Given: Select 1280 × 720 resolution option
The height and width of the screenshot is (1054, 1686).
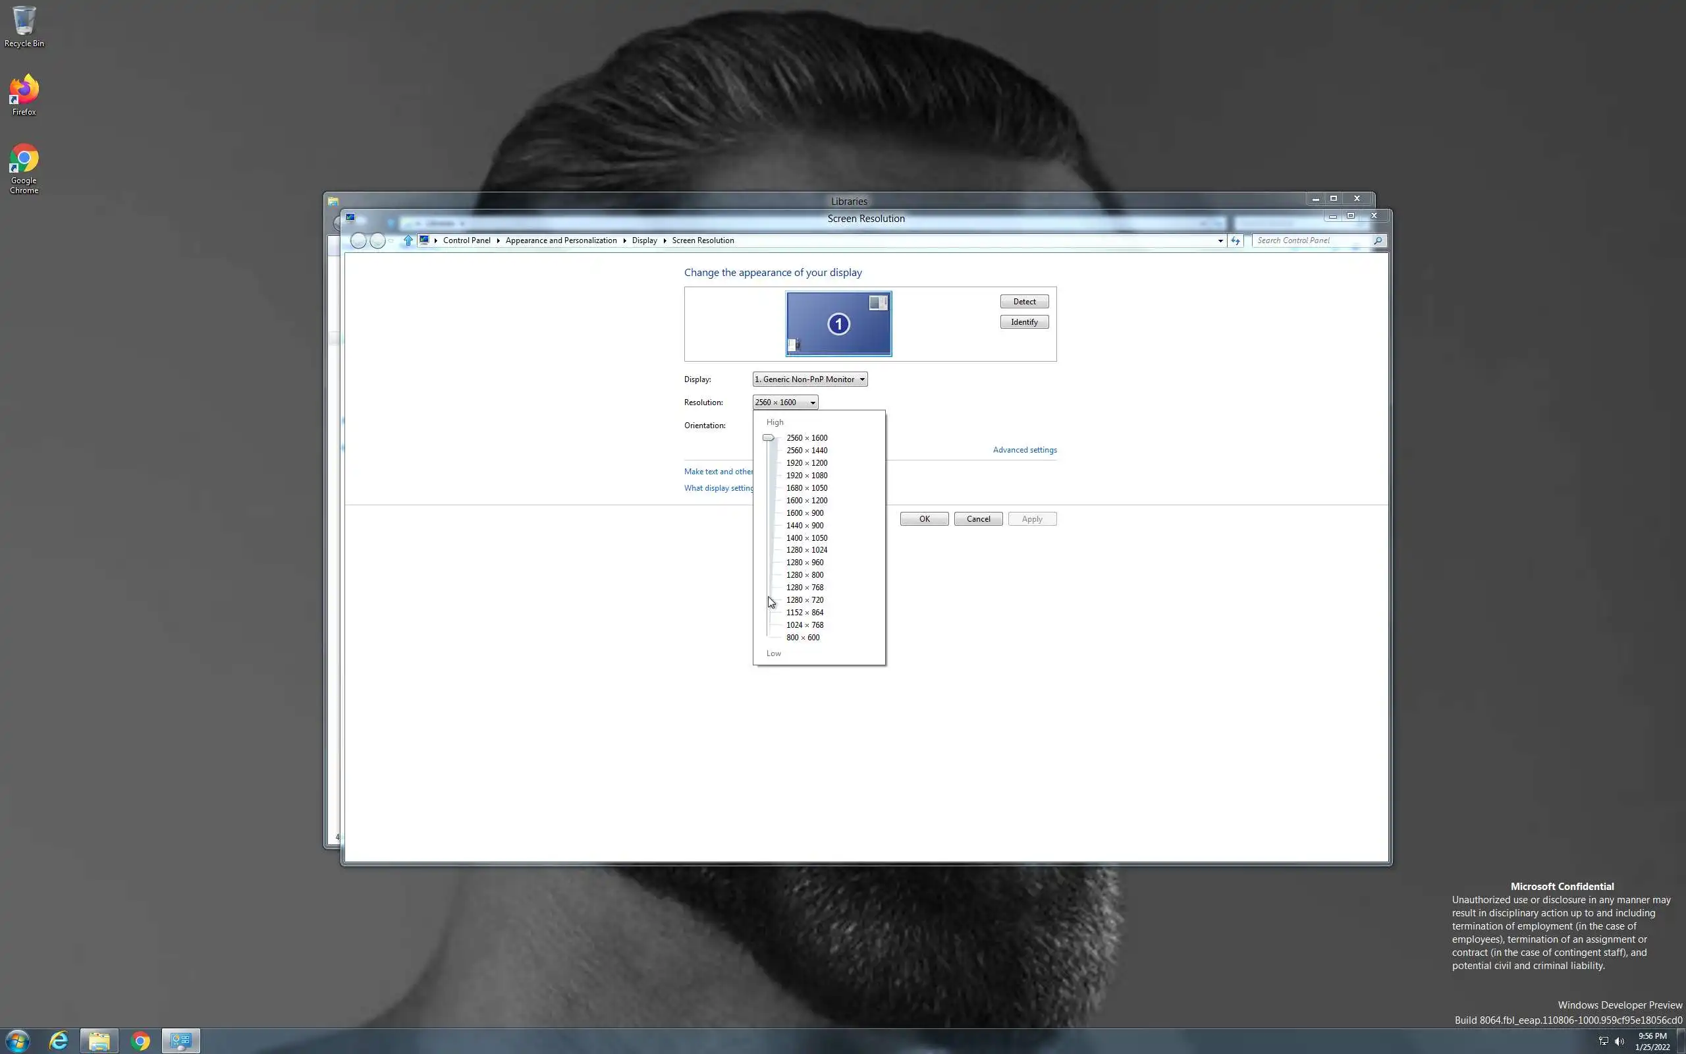Looking at the screenshot, I should 805,600.
